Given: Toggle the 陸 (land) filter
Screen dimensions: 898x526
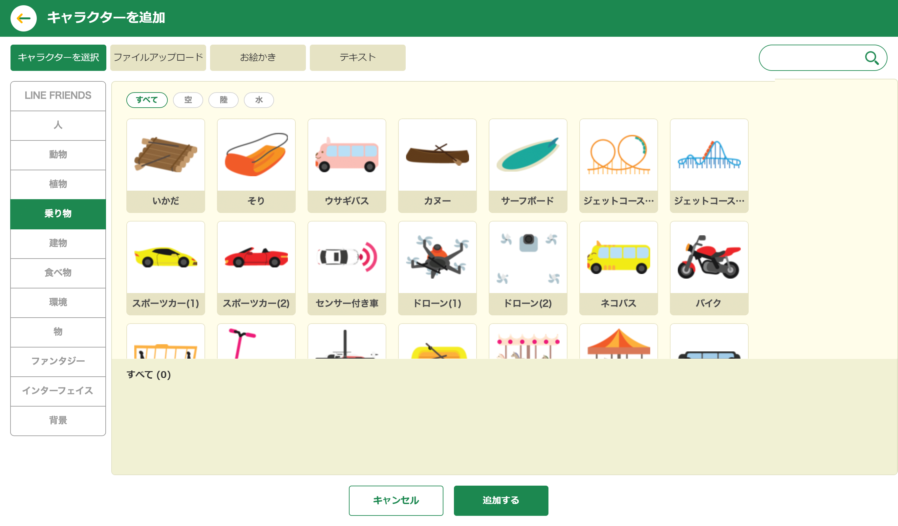Looking at the screenshot, I should [224, 100].
